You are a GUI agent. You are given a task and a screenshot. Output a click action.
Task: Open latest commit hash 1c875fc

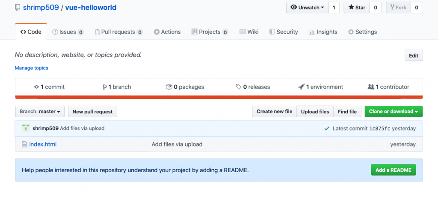click(x=379, y=128)
